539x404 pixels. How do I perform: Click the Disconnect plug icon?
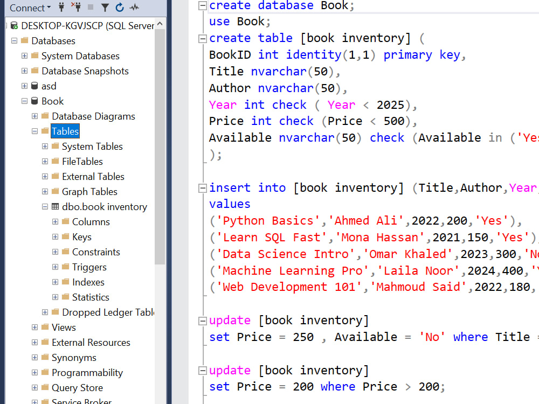[x=76, y=7]
